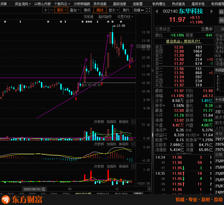Click the 2025/08/01/五 date label
224x205 pixels.
[x=34, y=189]
